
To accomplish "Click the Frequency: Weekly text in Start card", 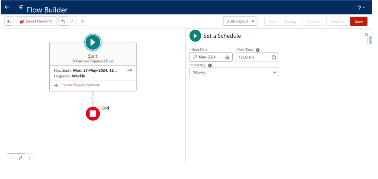I will click(69, 76).
